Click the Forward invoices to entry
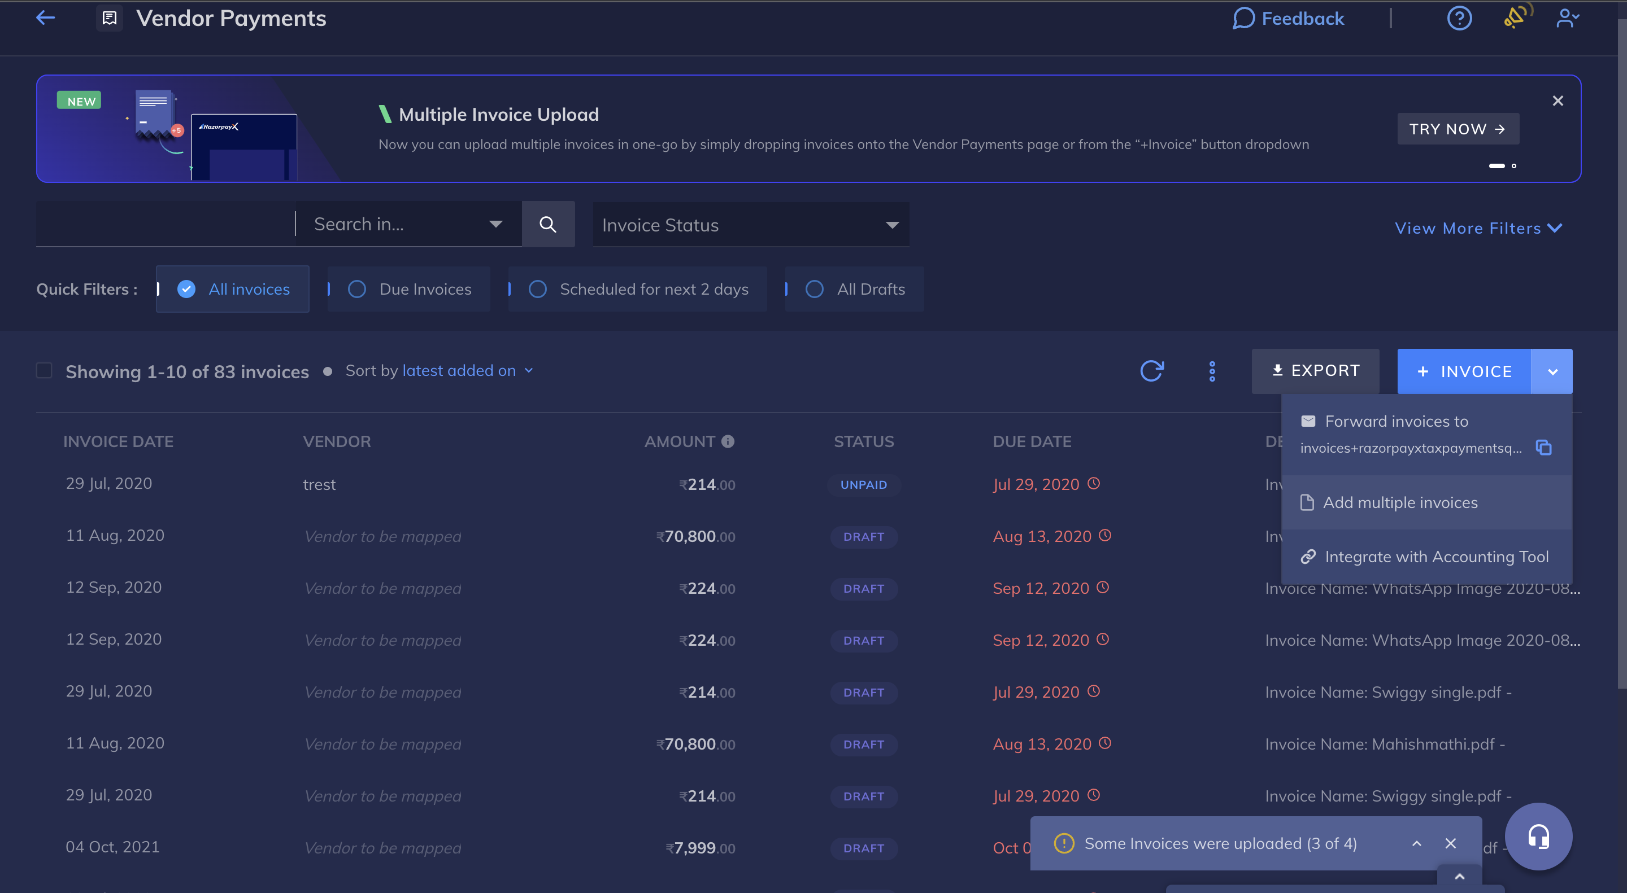The height and width of the screenshot is (893, 1627). (x=1426, y=434)
